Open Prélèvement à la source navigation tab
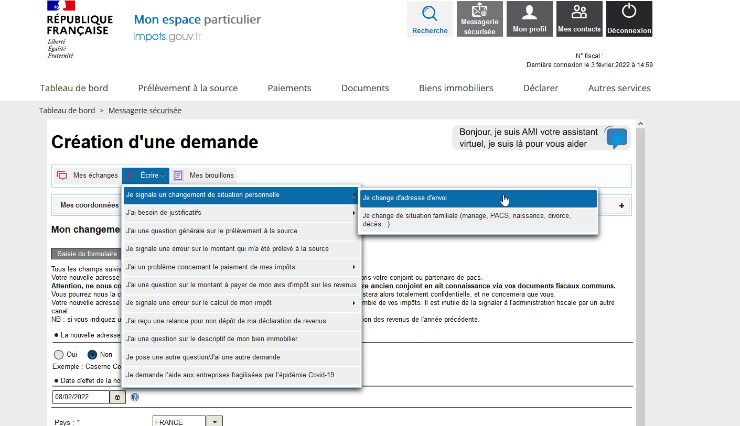This screenshot has height=426, width=740. pos(188,88)
